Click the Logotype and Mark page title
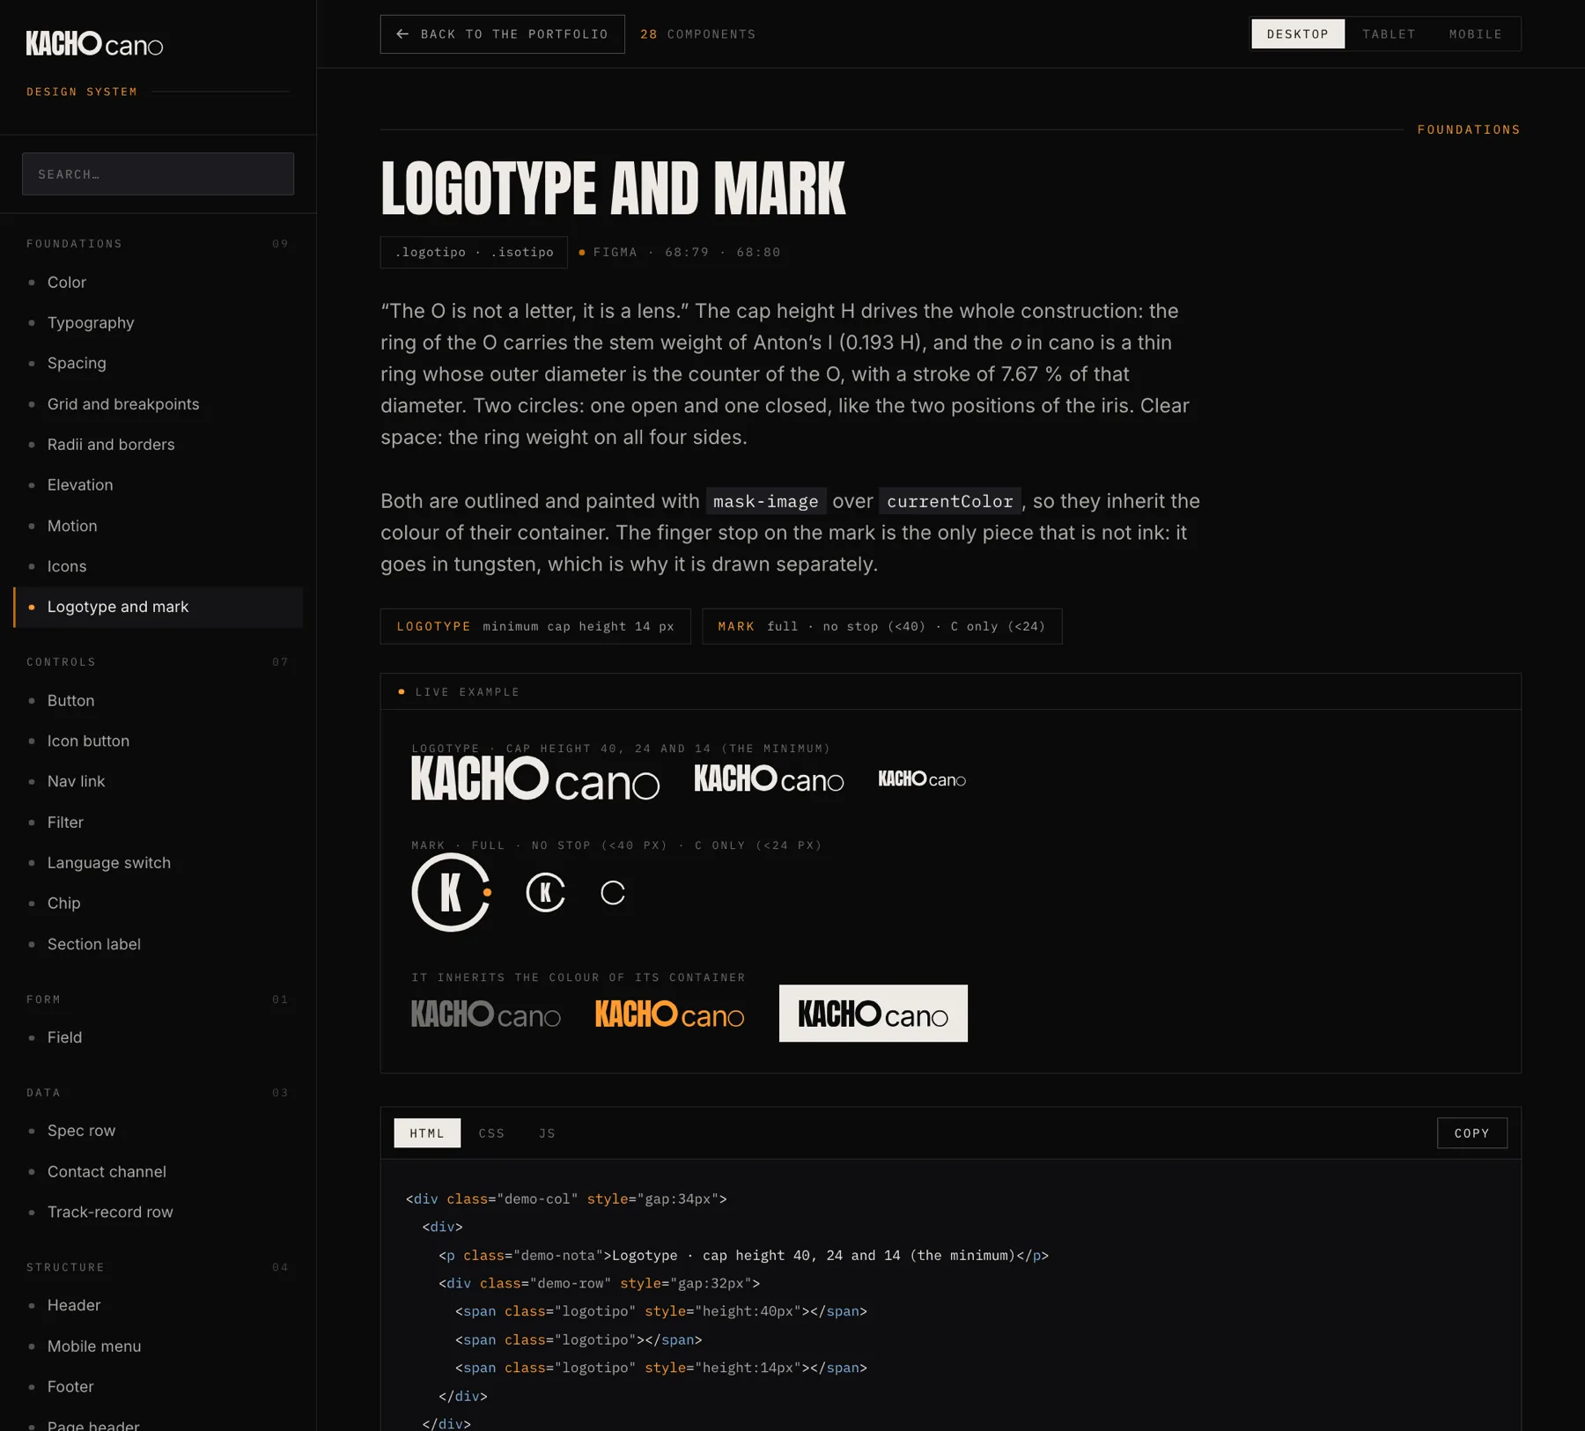The image size is (1585, 1431). [613, 188]
